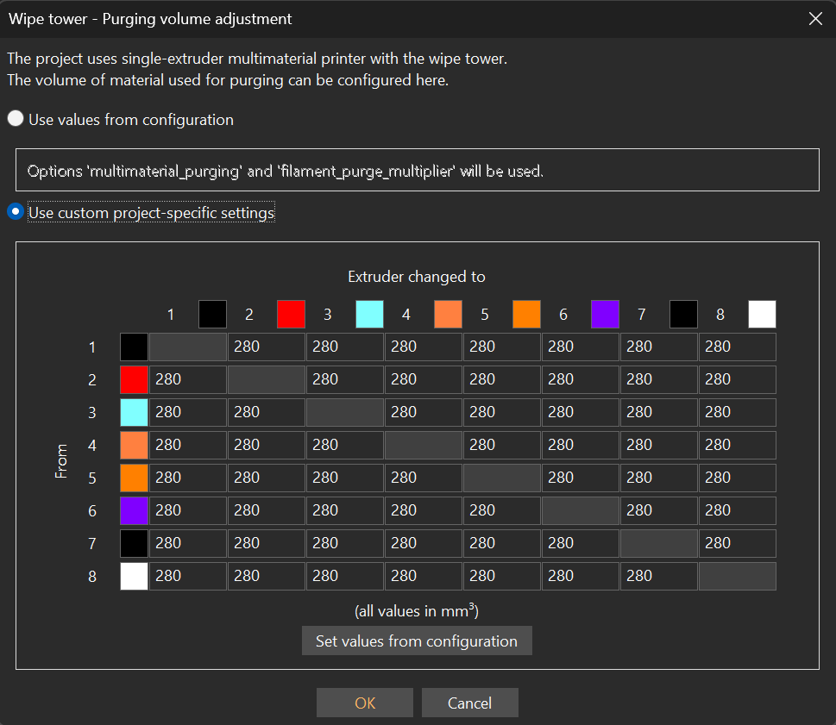Click the orange swatch in From row 5
Image resolution: width=836 pixels, height=725 pixels.
pos(134,478)
